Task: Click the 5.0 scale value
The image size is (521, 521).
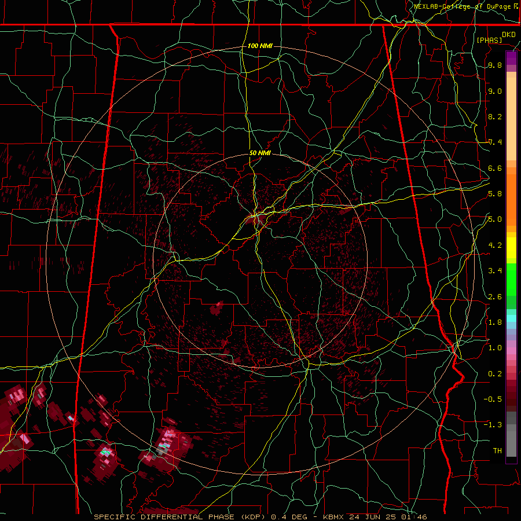Action: (495, 219)
